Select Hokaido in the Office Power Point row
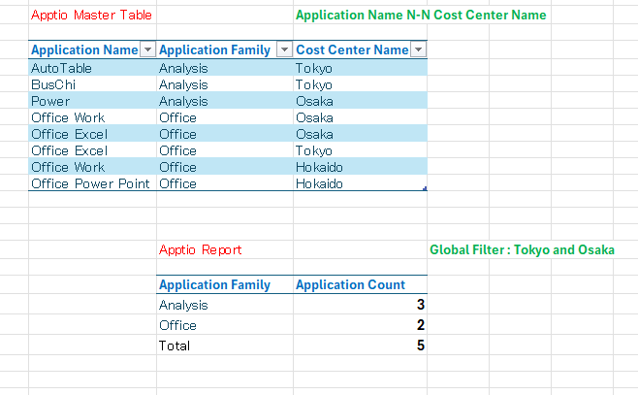The height and width of the screenshot is (395, 638). click(x=318, y=183)
